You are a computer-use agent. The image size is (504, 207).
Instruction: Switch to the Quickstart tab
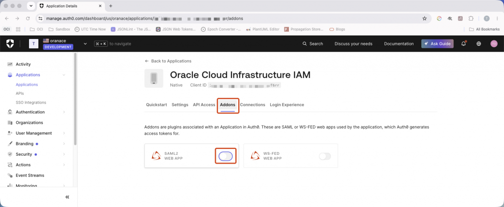click(157, 104)
